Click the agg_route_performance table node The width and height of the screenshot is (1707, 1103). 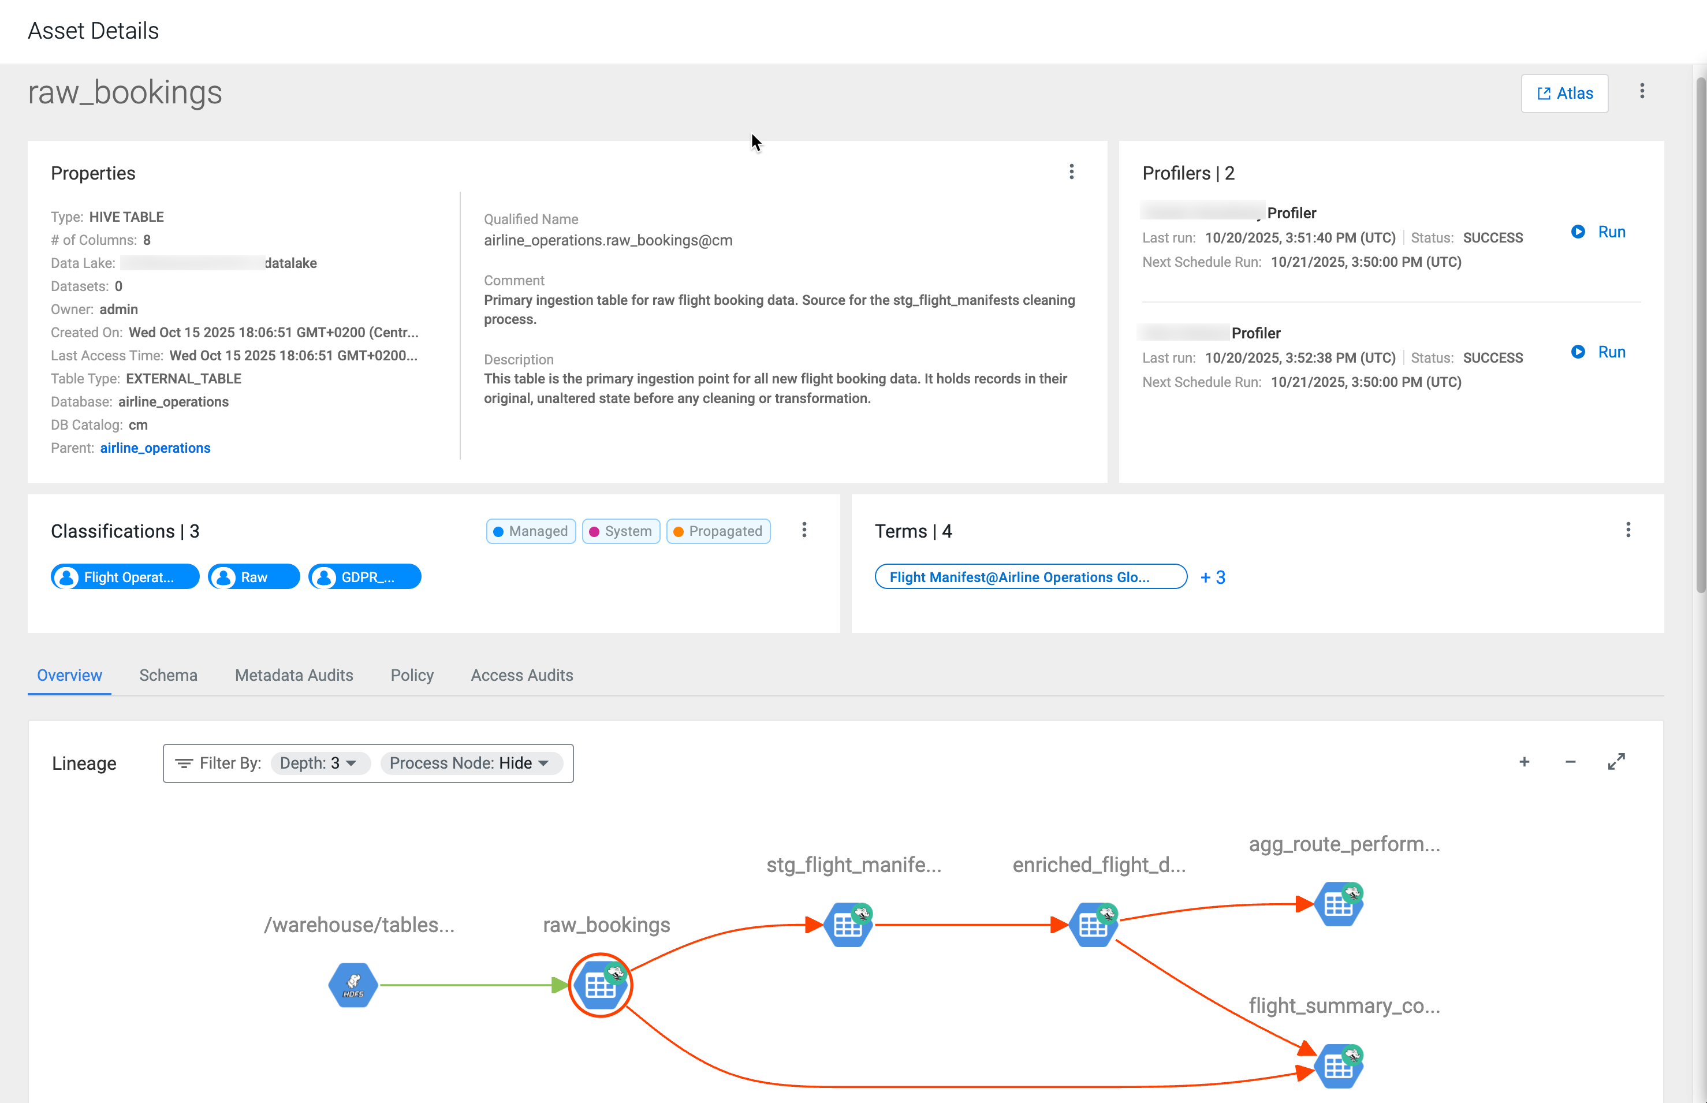[1338, 904]
